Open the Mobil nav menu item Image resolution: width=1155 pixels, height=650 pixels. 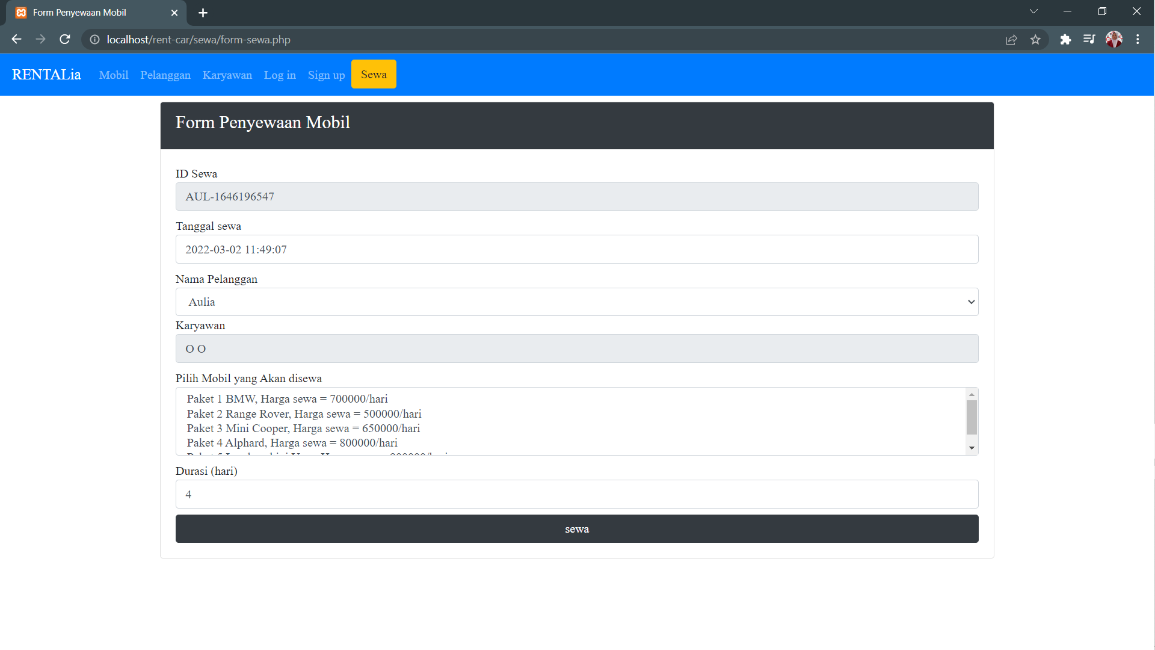[114, 75]
